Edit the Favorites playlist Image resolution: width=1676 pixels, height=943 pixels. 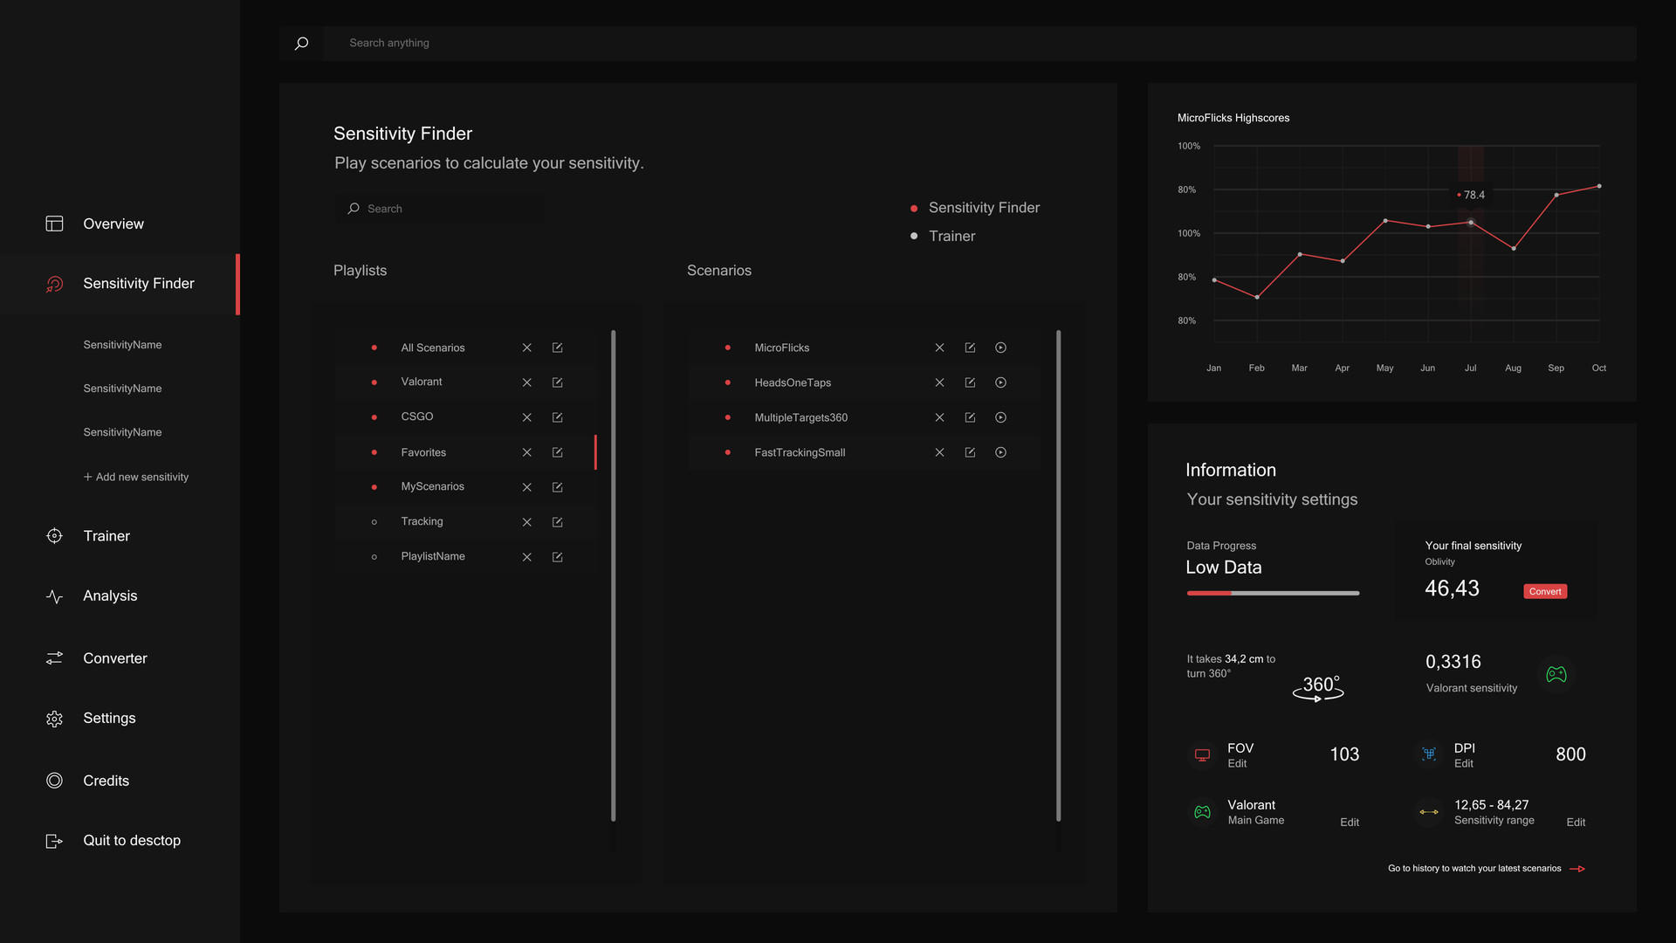pos(557,452)
